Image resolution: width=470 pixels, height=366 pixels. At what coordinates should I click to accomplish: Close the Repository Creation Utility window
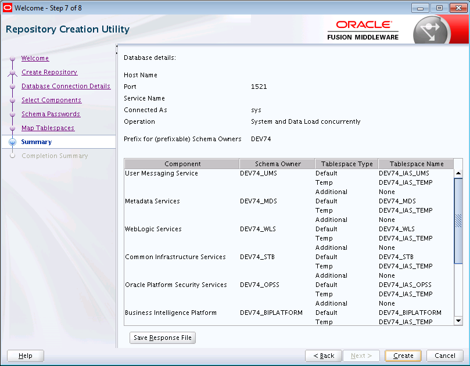pyautogui.click(x=458, y=8)
